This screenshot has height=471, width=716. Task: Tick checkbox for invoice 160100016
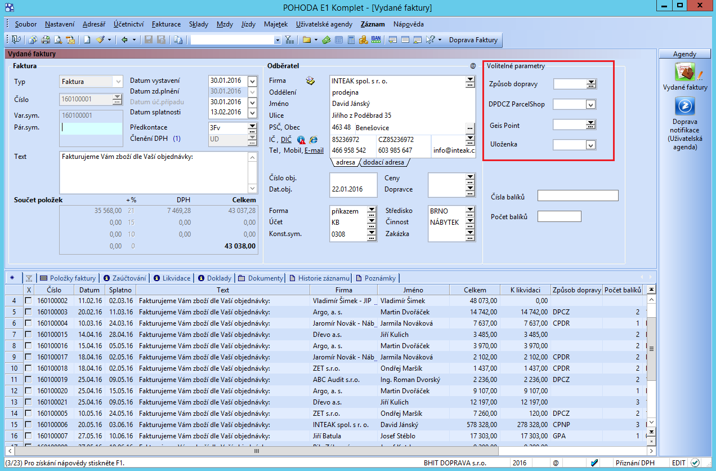click(x=28, y=346)
